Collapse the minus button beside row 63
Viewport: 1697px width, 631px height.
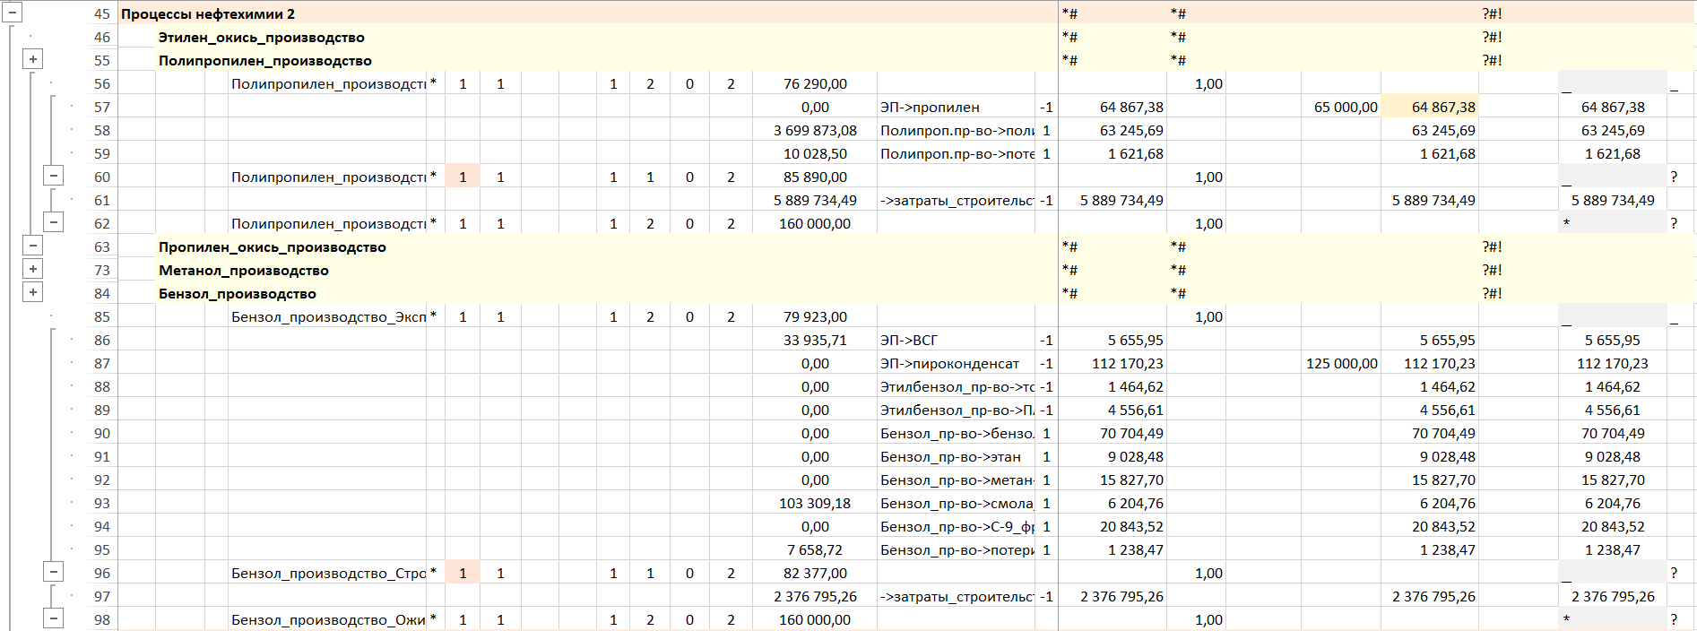point(33,246)
